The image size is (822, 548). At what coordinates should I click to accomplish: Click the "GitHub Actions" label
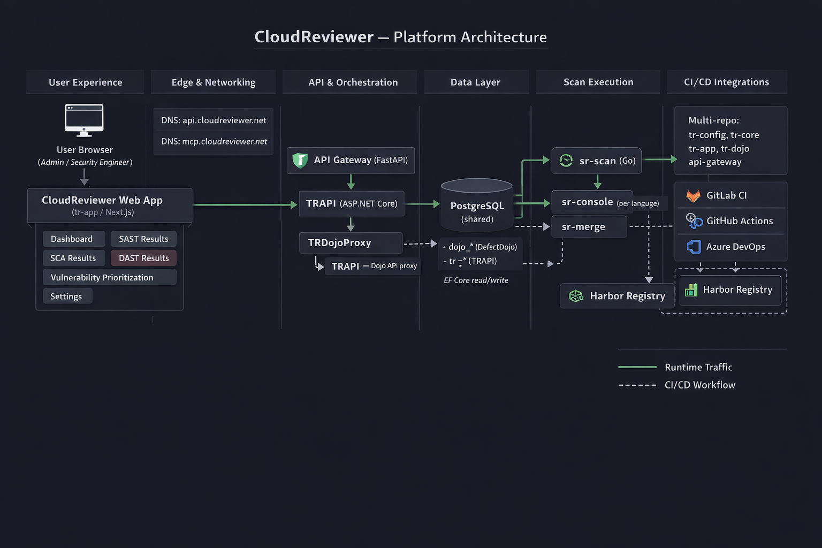(740, 221)
